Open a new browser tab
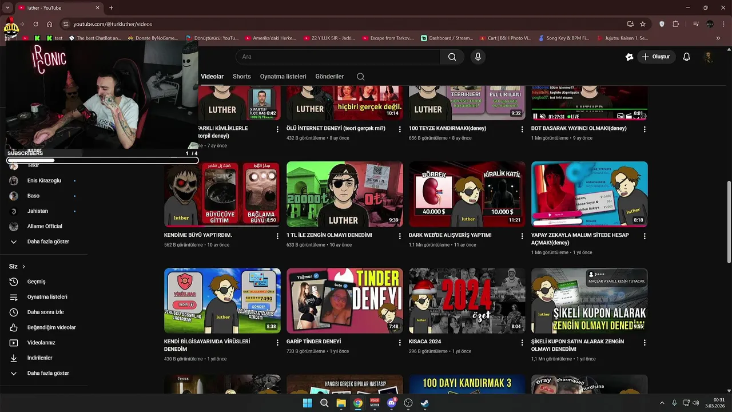The height and width of the screenshot is (412, 732). coord(111,8)
